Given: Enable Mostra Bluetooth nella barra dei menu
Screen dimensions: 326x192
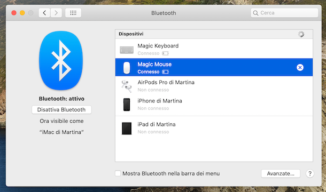Looking at the screenshot, I should click(x=118, y=173).
